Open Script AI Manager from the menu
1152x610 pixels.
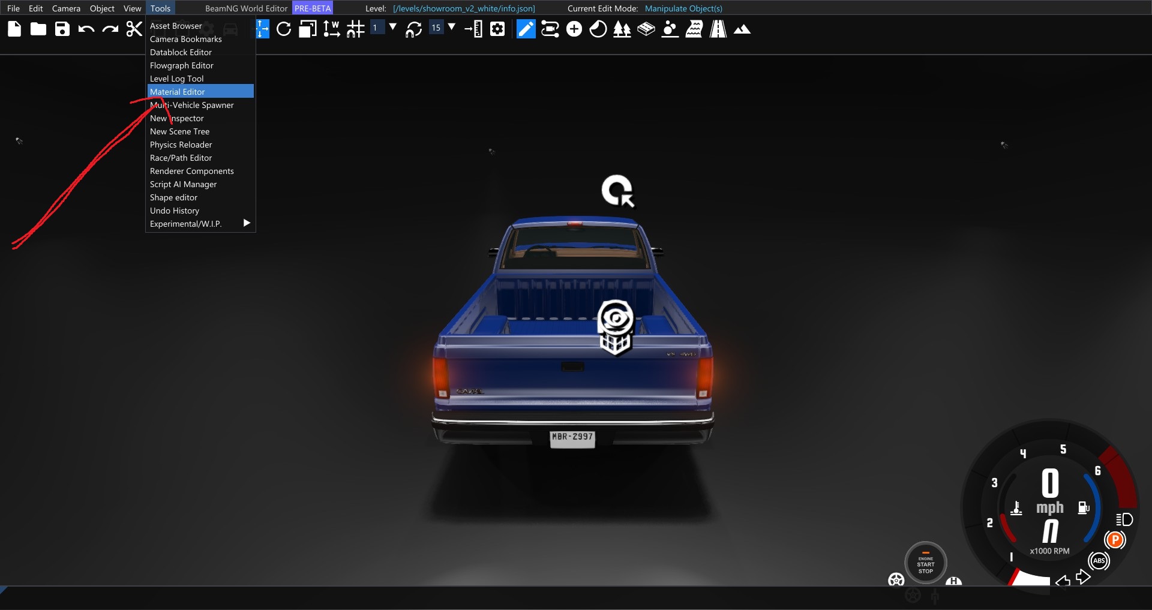point(200,184)
